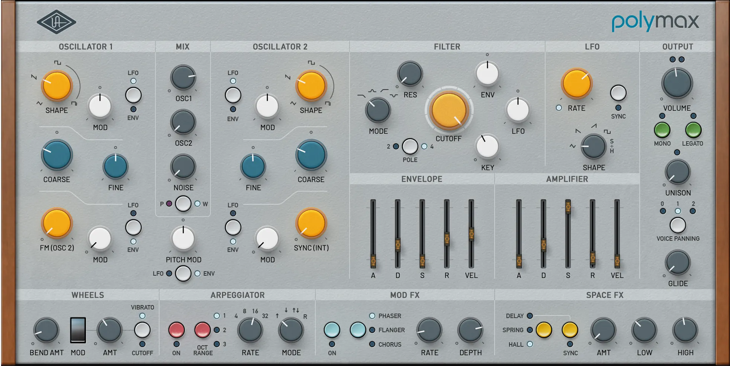
Task: Toggle MONO mode in the Output section
Action: click(662, 129)
